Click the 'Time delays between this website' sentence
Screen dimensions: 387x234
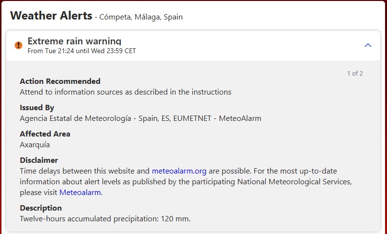(85, 171)
